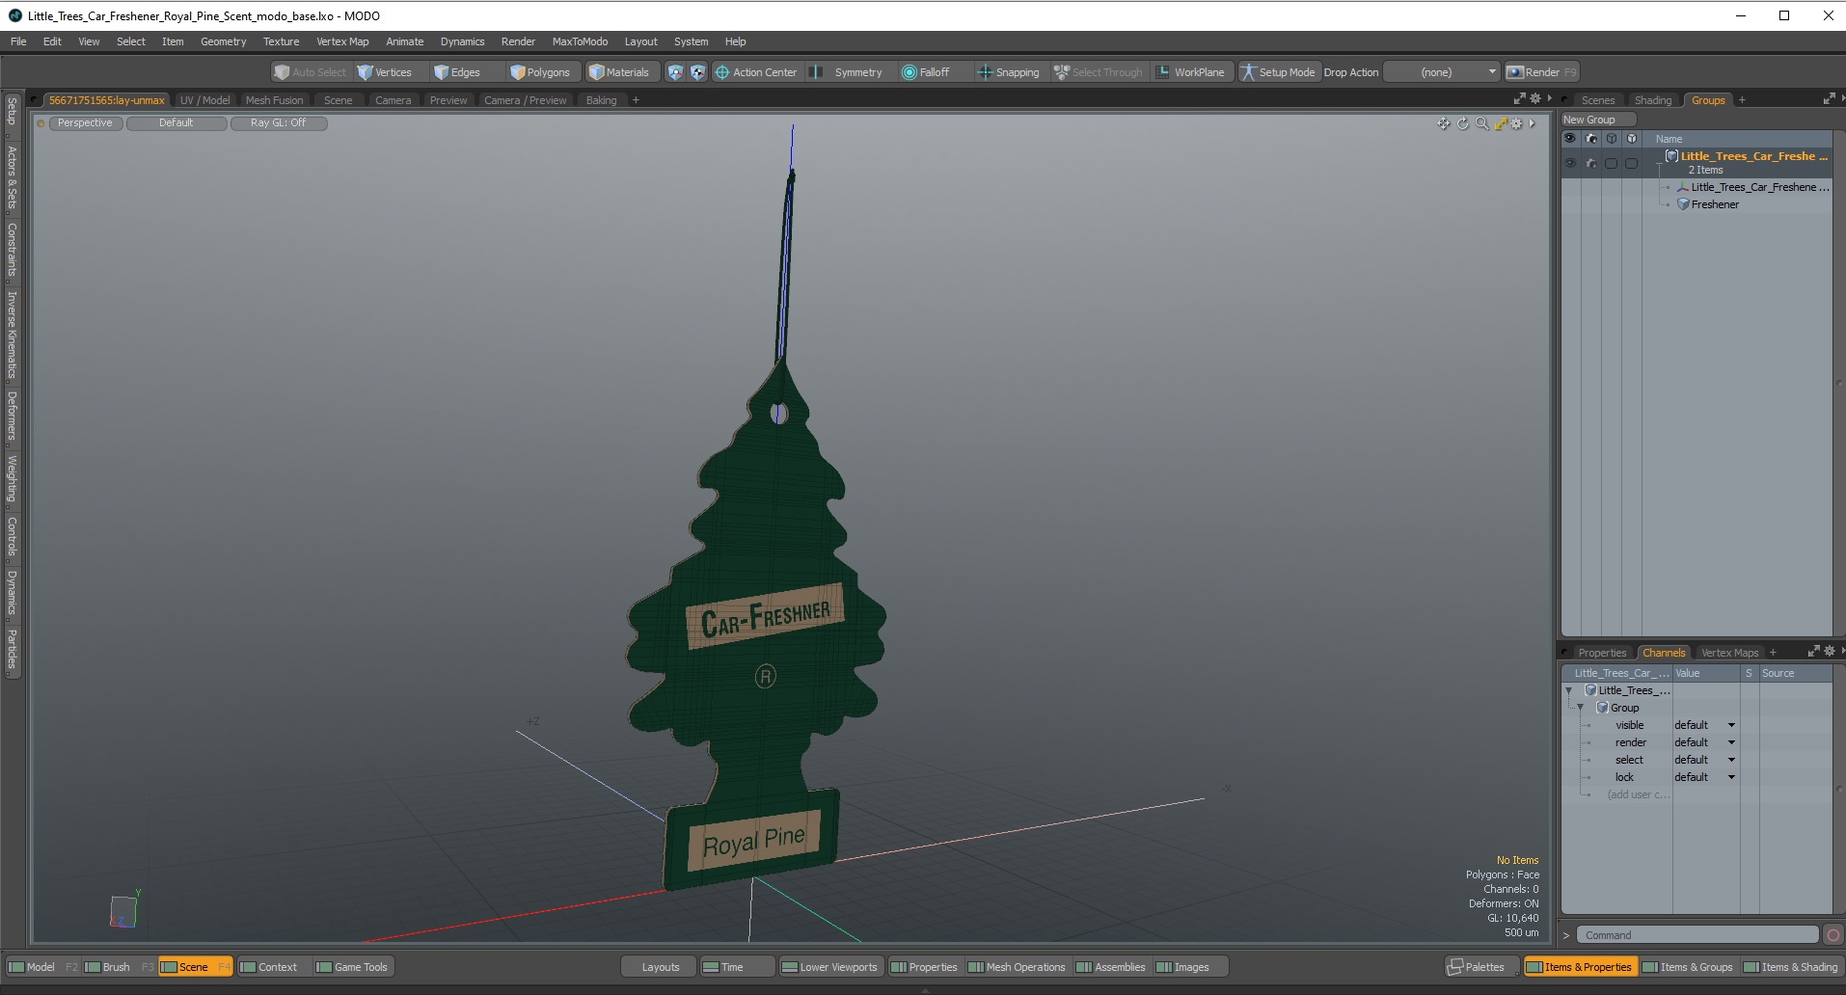
Task: Open Baking viewport tab
Action: pyautogui.click(x=601, y=100)
